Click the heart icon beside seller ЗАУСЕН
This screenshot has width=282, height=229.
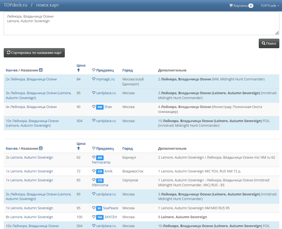point(94,217)
